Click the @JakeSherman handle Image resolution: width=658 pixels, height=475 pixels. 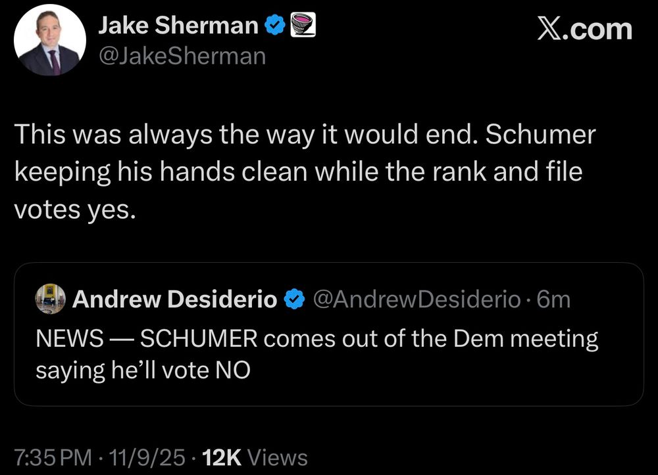pyautogui.click(x=182, y=57)
